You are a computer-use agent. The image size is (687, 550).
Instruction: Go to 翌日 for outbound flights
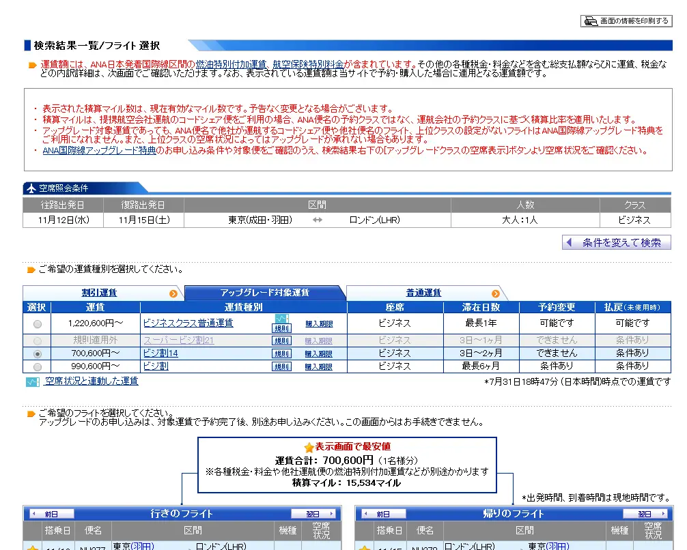313,514
